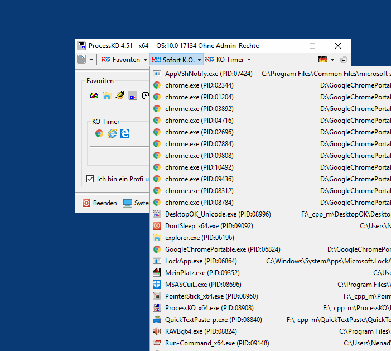
Task: Open the Favoriten menu
Action: 120,60
